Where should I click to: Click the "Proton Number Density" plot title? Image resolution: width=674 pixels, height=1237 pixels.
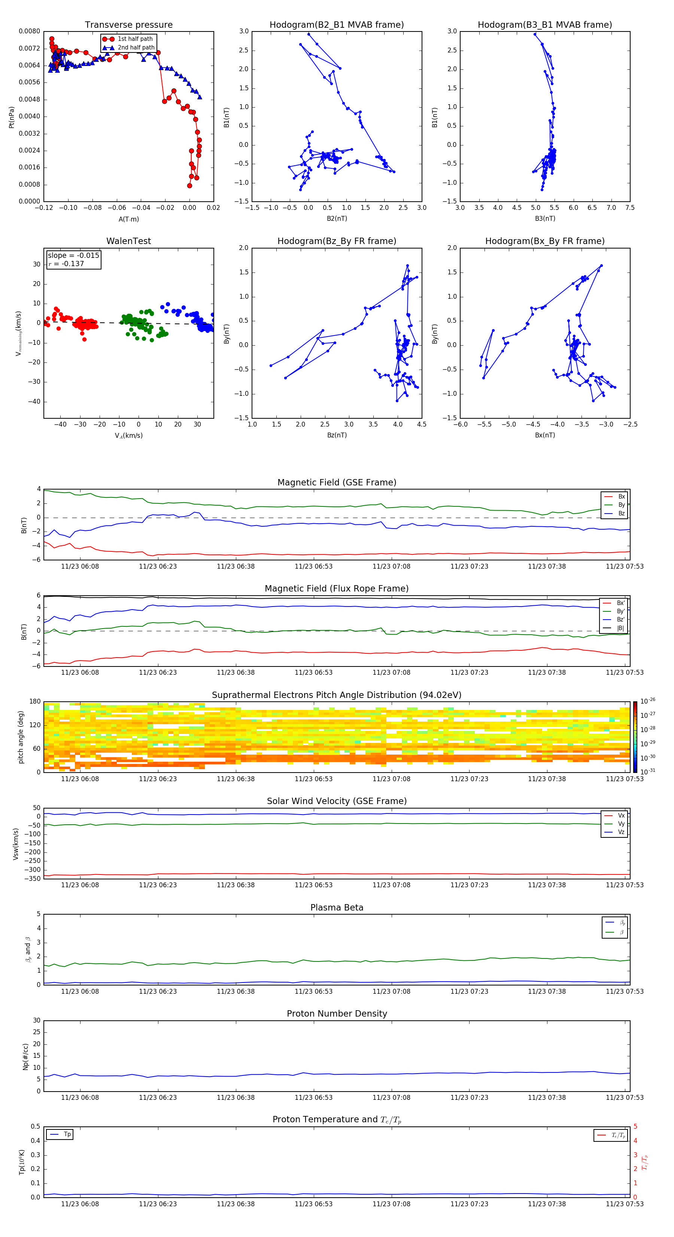point(337,1014)
